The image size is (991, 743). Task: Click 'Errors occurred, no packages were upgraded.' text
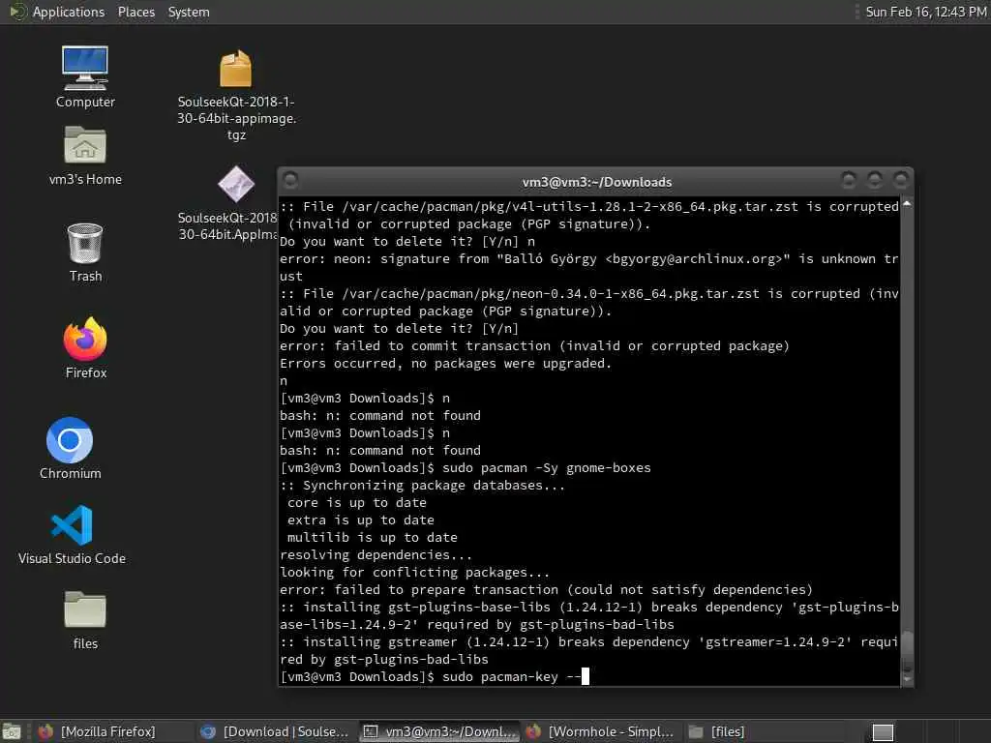(445, 364)
